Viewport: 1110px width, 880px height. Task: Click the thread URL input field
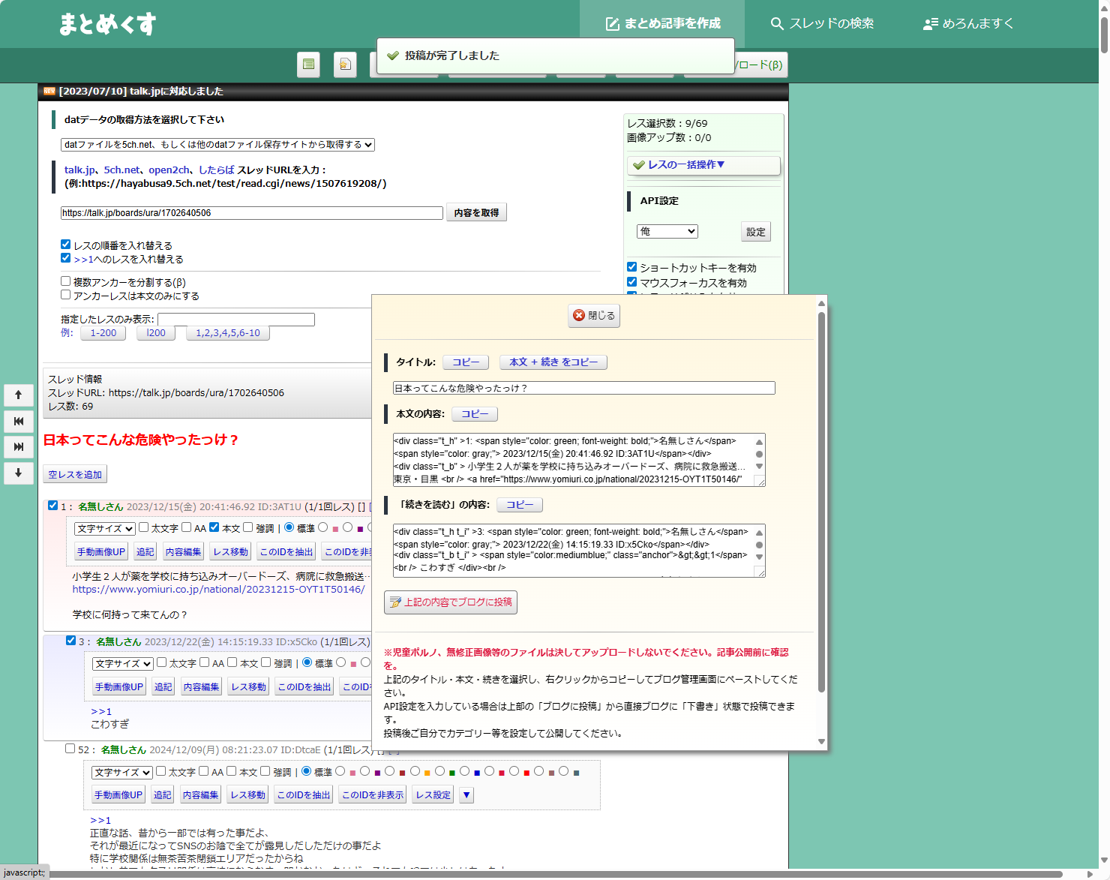(251, 213)
